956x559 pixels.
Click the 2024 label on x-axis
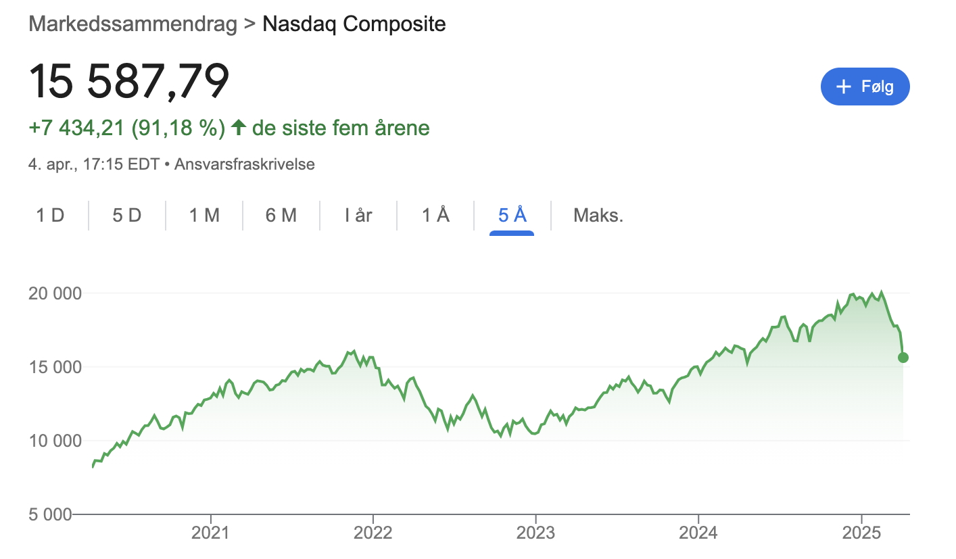click(x=698, y=533)
